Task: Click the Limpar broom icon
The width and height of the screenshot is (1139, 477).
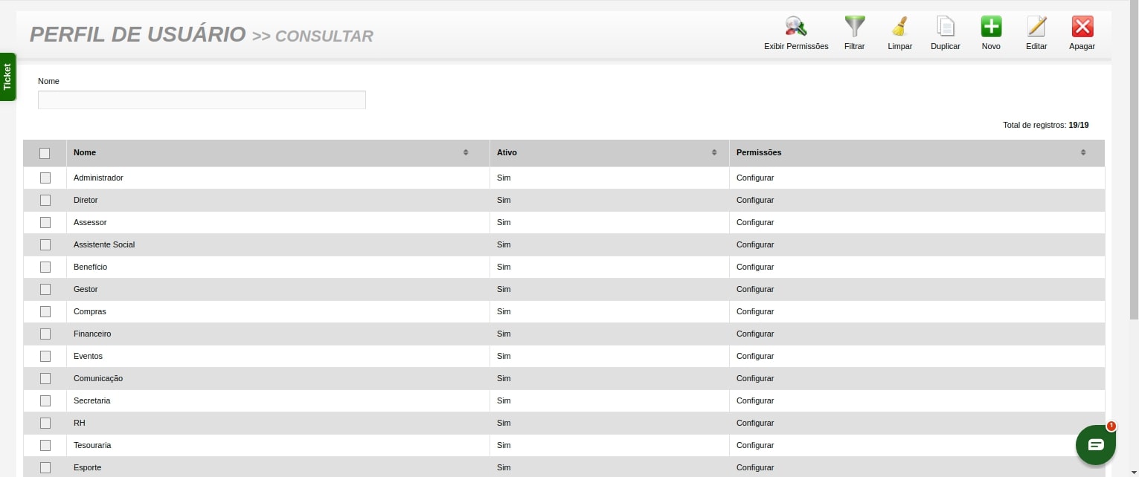Action: tap(899, 27)
